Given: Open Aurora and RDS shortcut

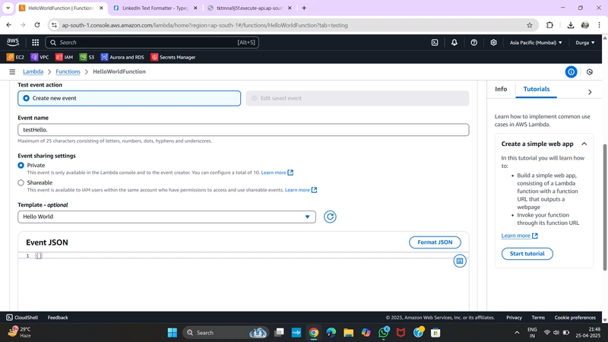Looking at the screenshot, I should 122,57.
